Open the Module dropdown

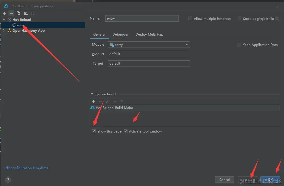click(149, 45)
